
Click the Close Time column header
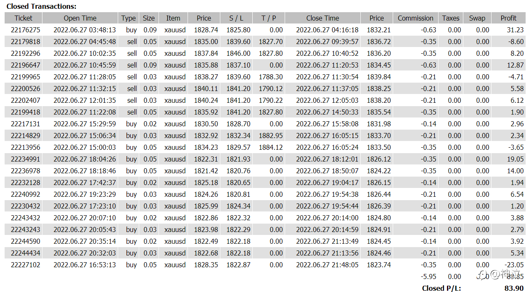tap(322, 18)
